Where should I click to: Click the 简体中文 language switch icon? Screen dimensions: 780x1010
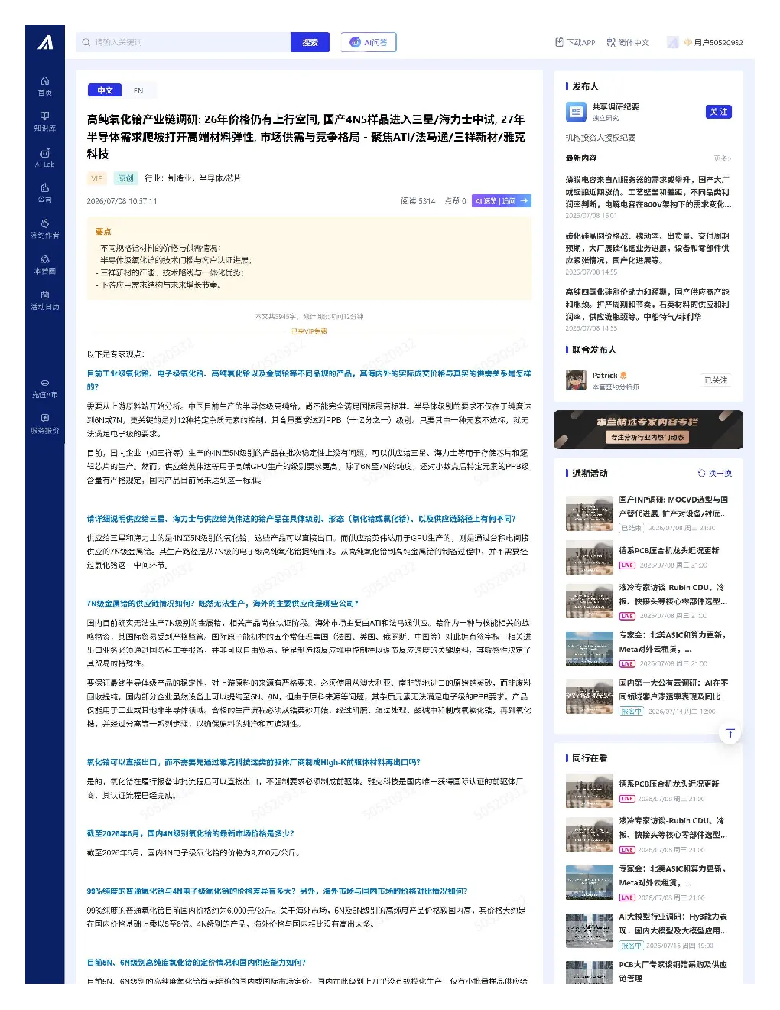coord(611,42)
